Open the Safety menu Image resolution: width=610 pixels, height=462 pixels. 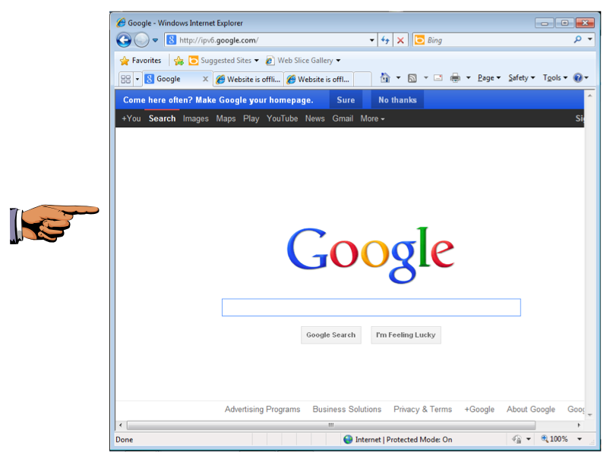(522, 77)
